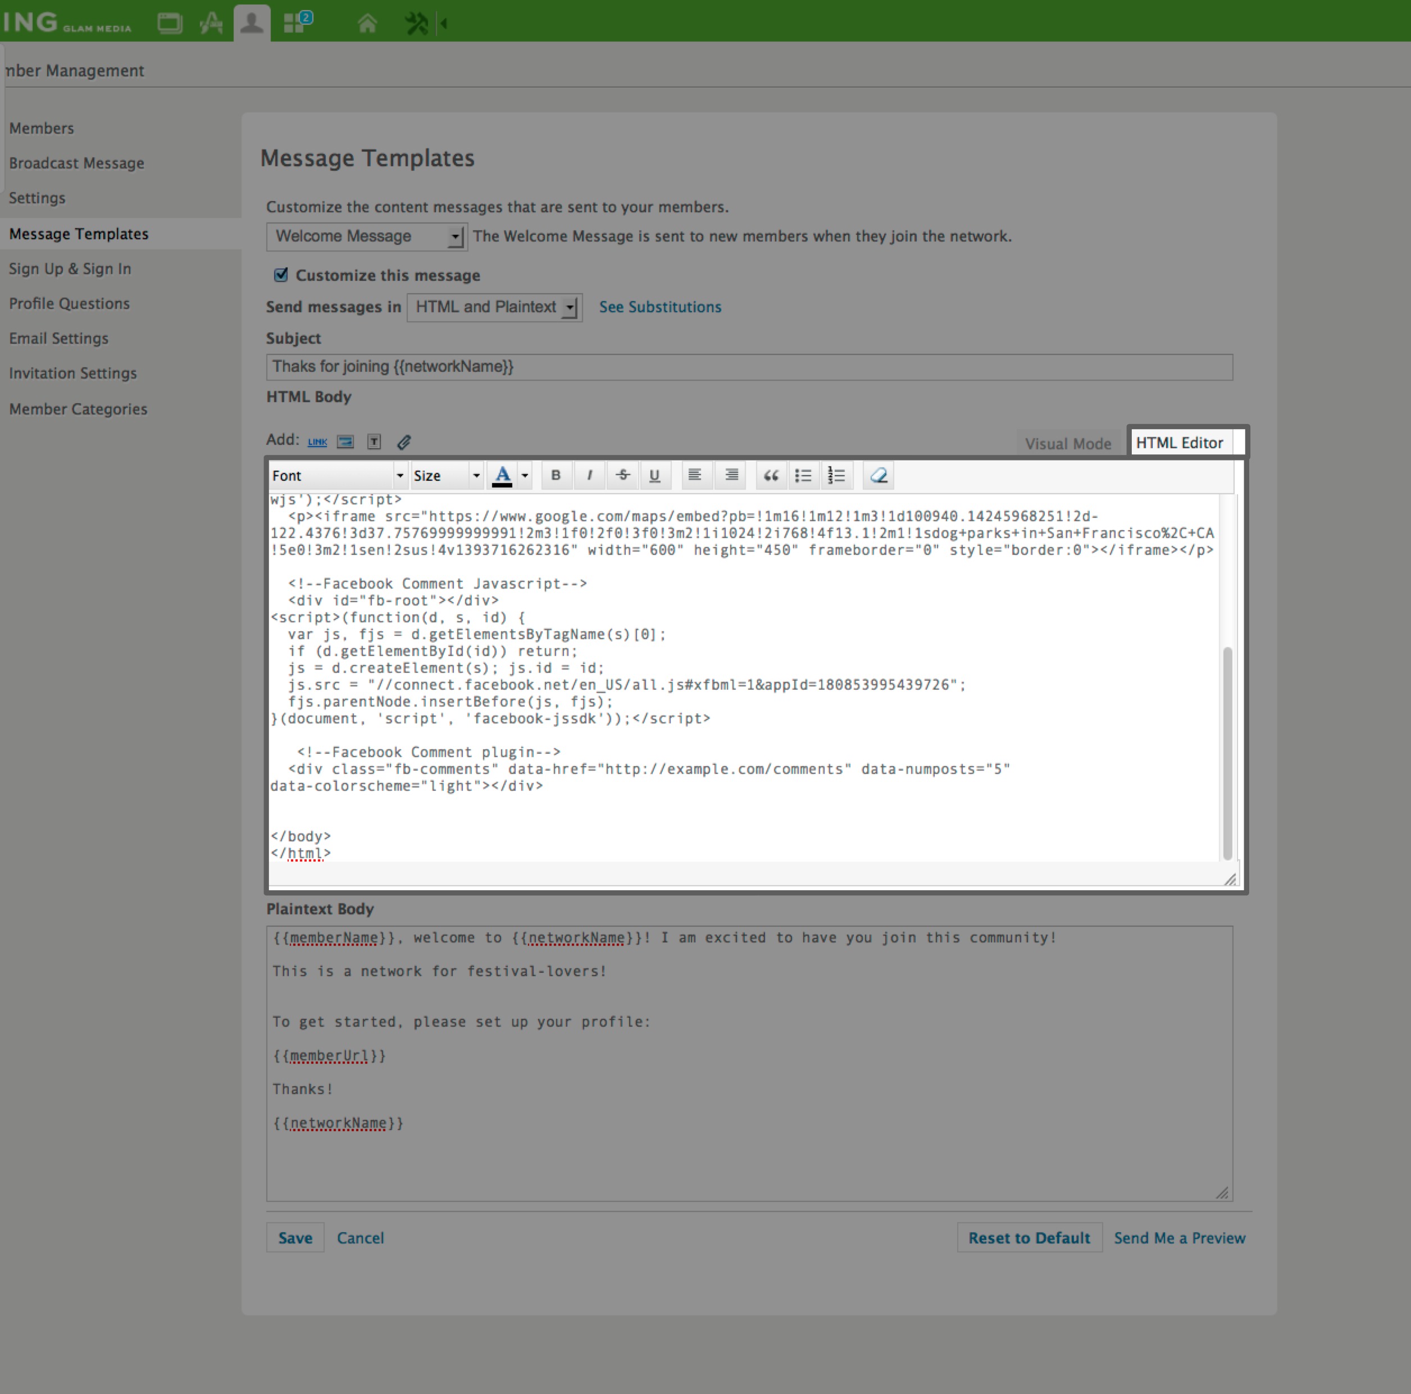
Task: Open the Font dropdown
Action: [338, 475]
